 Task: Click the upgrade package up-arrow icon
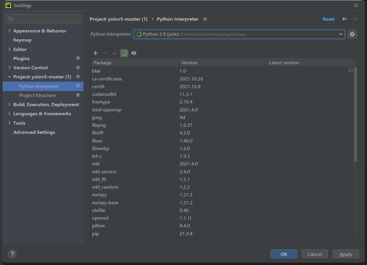tap(115, 53)
